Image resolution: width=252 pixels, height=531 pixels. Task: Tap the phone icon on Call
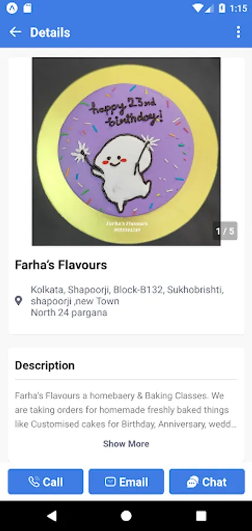(x=34, y=481)
